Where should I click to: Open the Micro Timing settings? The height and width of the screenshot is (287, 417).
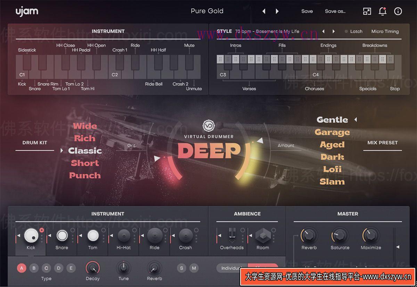tap(385, 31)
